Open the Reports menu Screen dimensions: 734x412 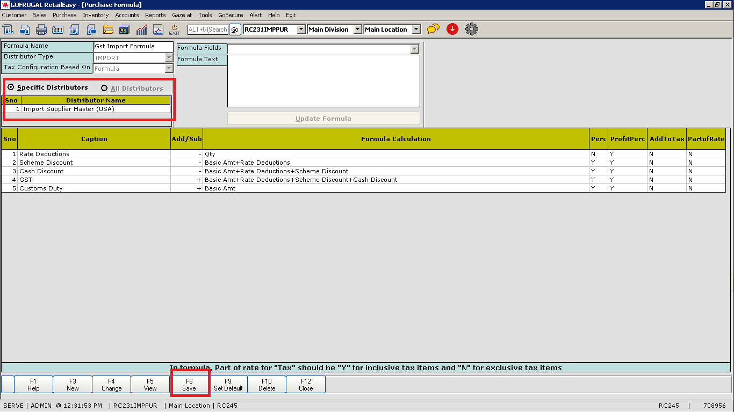(155, 15)
